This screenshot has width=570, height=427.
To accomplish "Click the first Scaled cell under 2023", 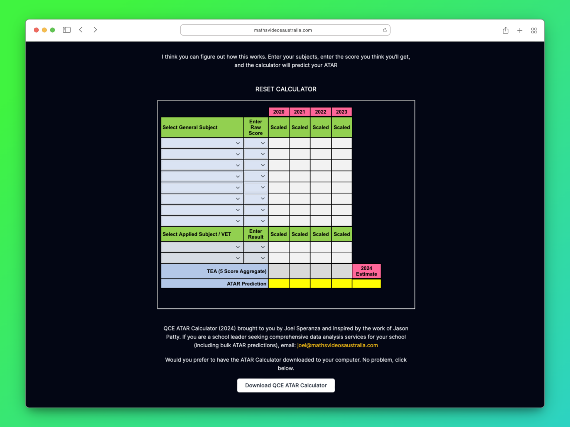I will [341, 143].
